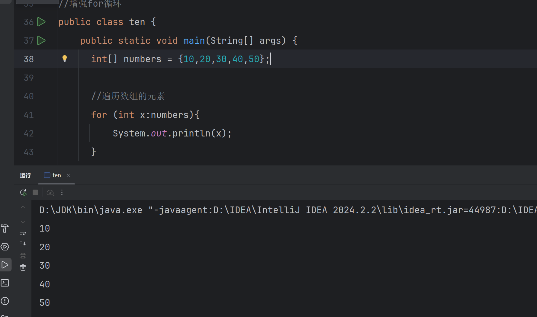The height and width of the screenshot is (317, 537).
Task: Click the println call on line 42
Action: 191,133
